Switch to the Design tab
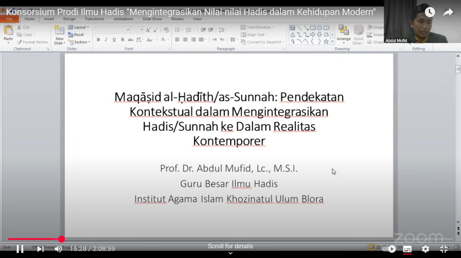 coord(70,19)
